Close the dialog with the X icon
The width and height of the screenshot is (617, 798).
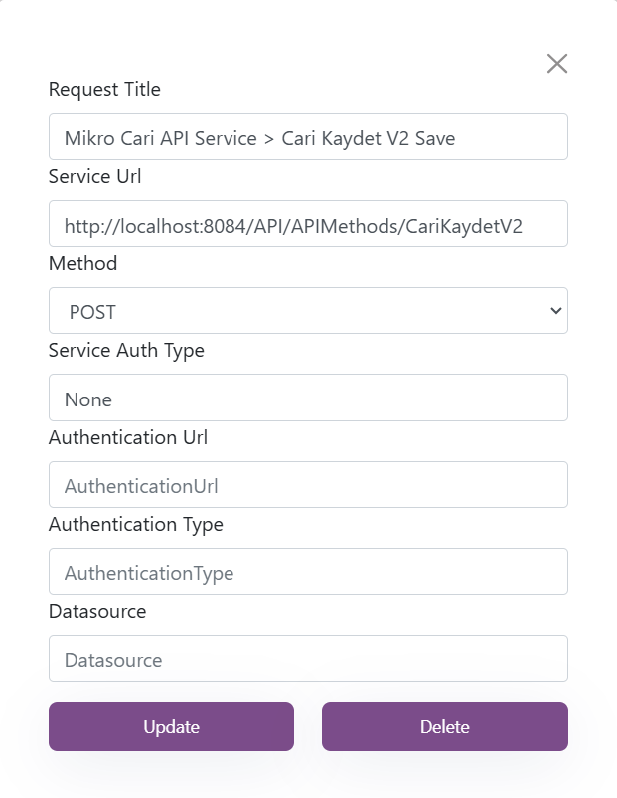pyautogui.click(x=557, y=64)
